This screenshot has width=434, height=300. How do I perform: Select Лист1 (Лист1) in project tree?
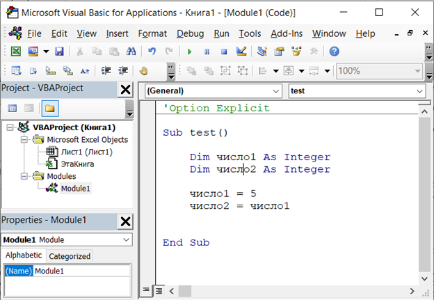[86, 152]
